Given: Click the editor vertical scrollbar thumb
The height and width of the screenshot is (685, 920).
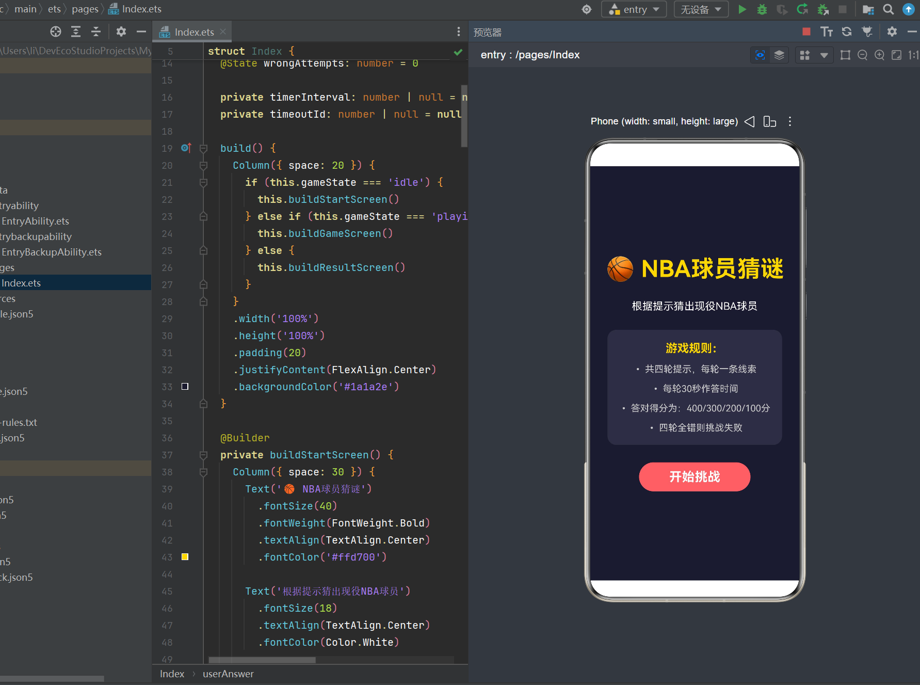Looking at the screenshot, I should (x=464, y=117).
